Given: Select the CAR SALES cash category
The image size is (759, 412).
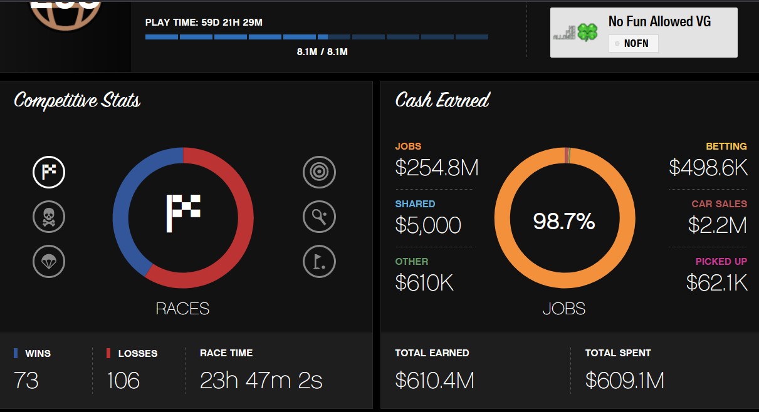Looking at the screenshot, I should [x=719, y=204].
